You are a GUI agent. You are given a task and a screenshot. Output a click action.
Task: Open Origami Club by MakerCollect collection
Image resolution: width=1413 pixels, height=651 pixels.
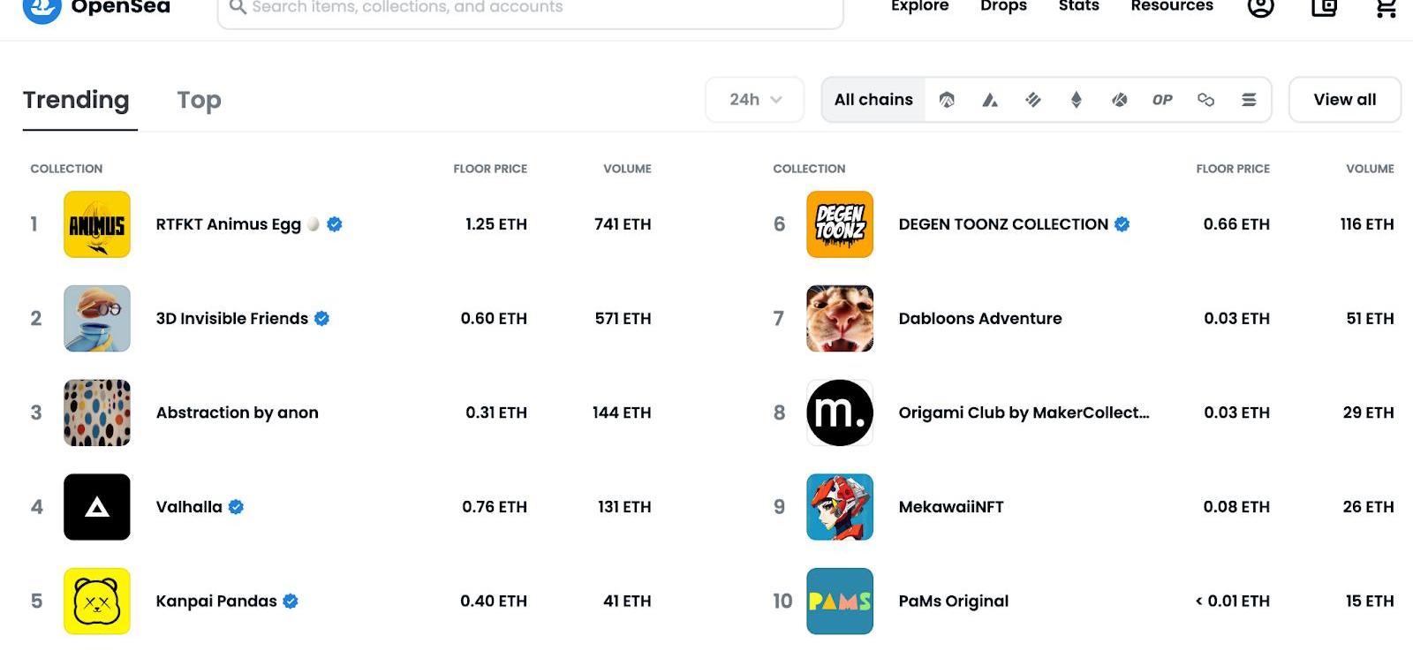click(x=1024, y=413)
